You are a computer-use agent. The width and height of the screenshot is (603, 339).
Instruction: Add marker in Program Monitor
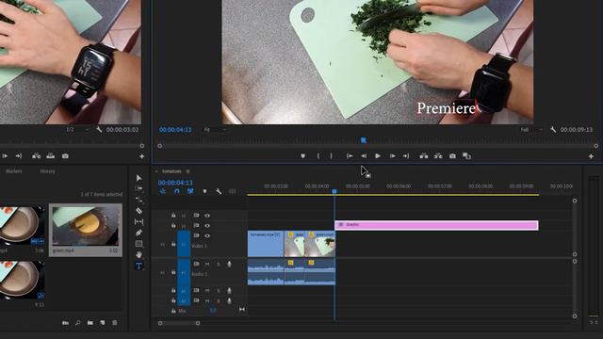click(303, 156)
